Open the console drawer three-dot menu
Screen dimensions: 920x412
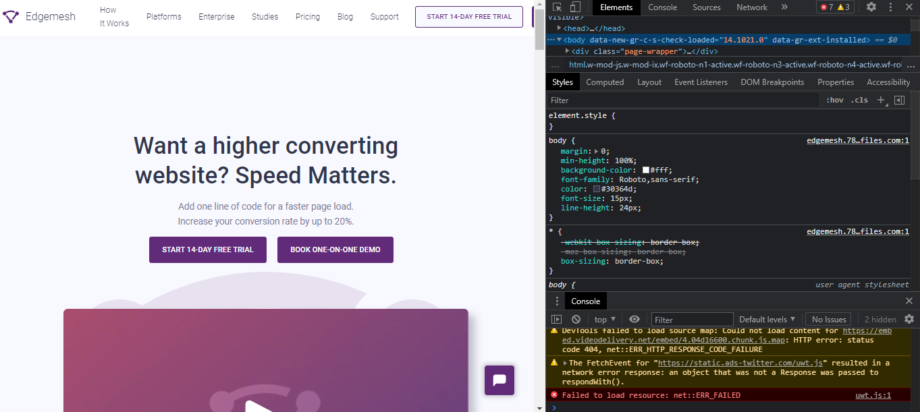557,301
